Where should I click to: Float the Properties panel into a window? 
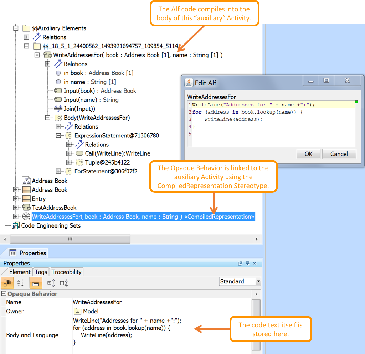[240, 264]
